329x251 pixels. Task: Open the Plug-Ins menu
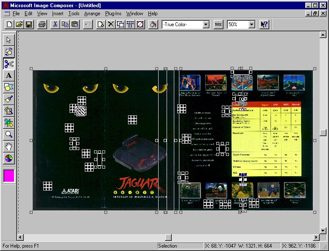pos(114,14)
